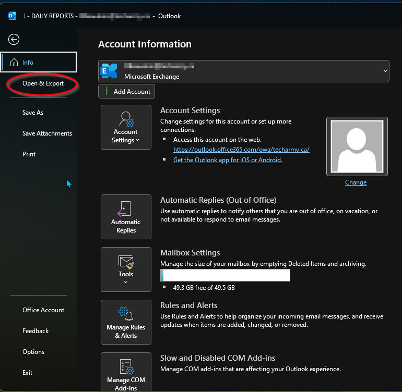Open Office Account page
The height and width of the screenshot is (392, 402).
click(43, 310)
